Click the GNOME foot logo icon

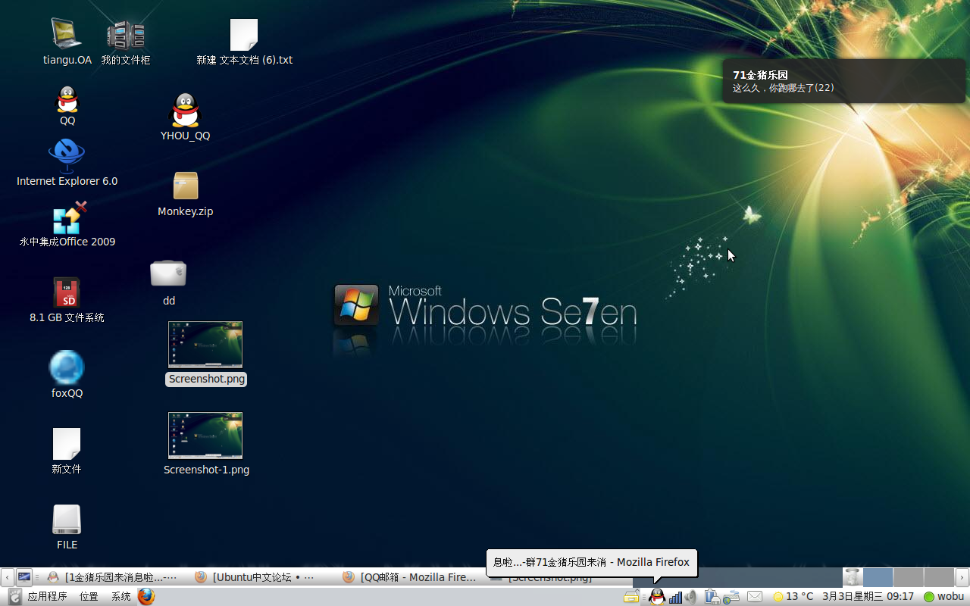(14, 596)
